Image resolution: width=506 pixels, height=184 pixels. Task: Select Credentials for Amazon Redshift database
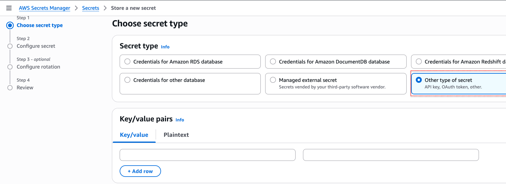419,61
